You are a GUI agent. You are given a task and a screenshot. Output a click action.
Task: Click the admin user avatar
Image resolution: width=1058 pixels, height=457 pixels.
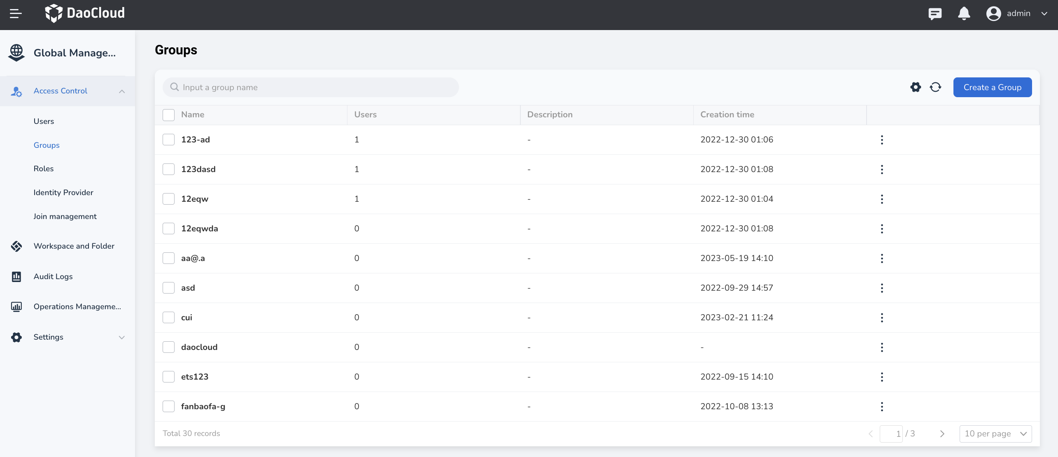(x=993, y=14)
